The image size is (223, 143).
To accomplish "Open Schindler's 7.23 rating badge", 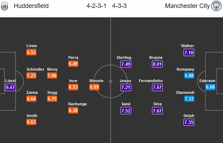I will (32, 75).
